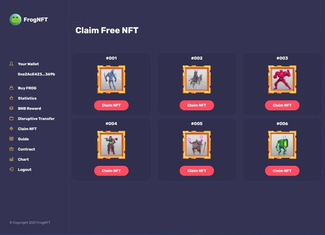The image size is (325, 235).
Task: Click the FrogNFT frog logo icon
Action: pos(15,20)
